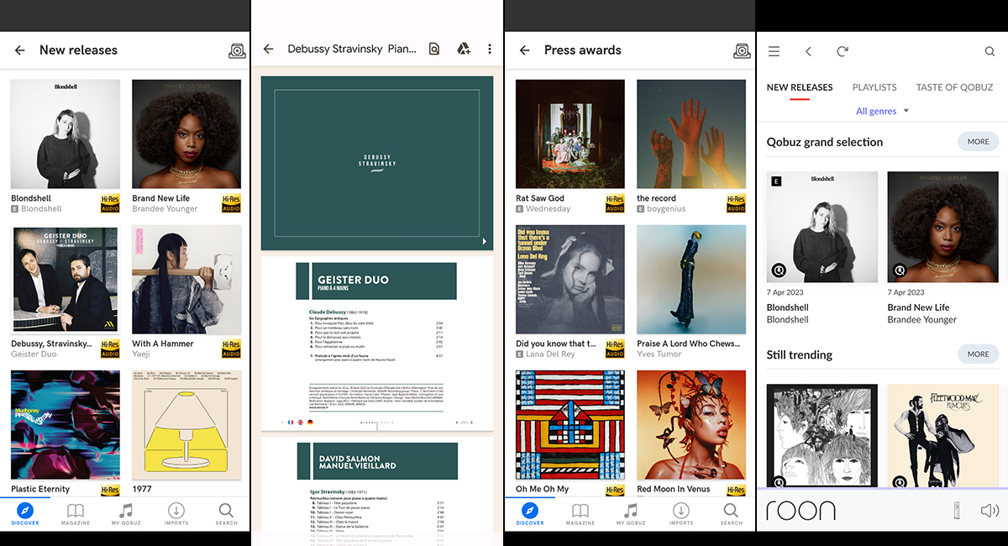This screenshot has width=1008, height=546.
Task: Open the Fleetwood Mac Rumours cover in Roon
Action: 943,436
